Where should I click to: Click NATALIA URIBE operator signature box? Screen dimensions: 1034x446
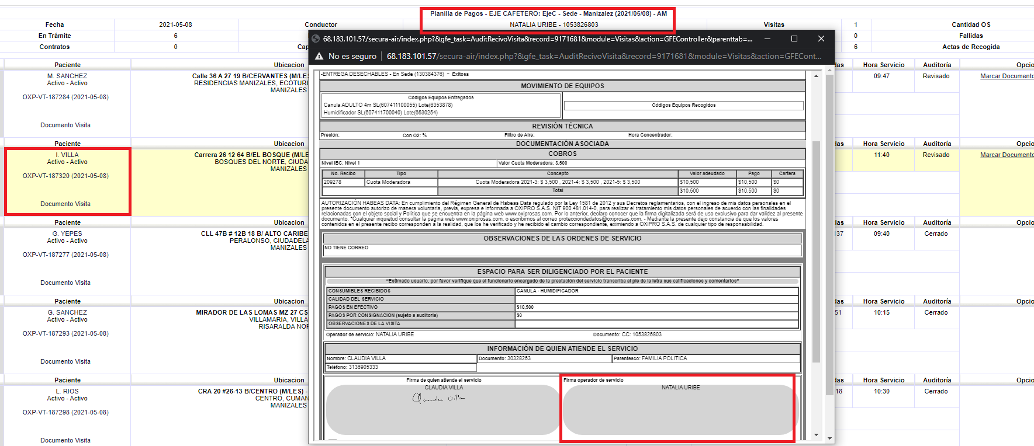tap(680, 409)
